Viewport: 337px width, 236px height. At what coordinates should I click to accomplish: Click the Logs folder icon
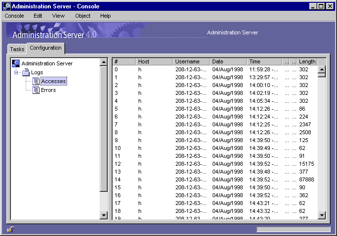pyautogui.click(x=26, y=72)
